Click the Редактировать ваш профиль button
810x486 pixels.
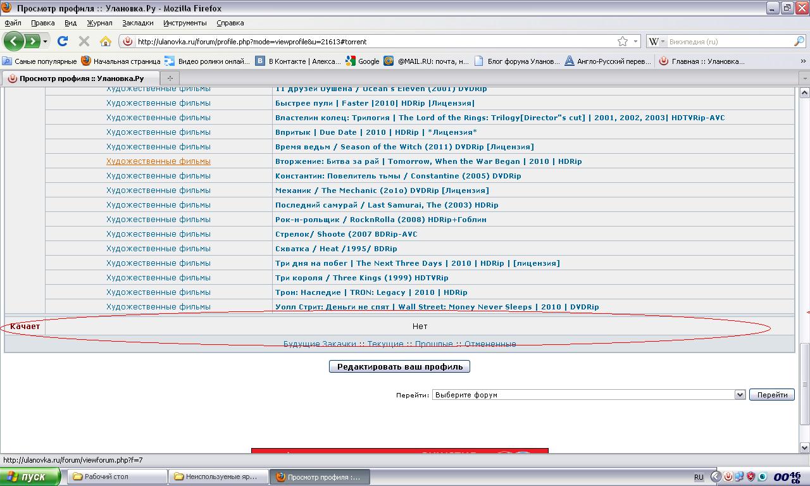coord(399,366)
